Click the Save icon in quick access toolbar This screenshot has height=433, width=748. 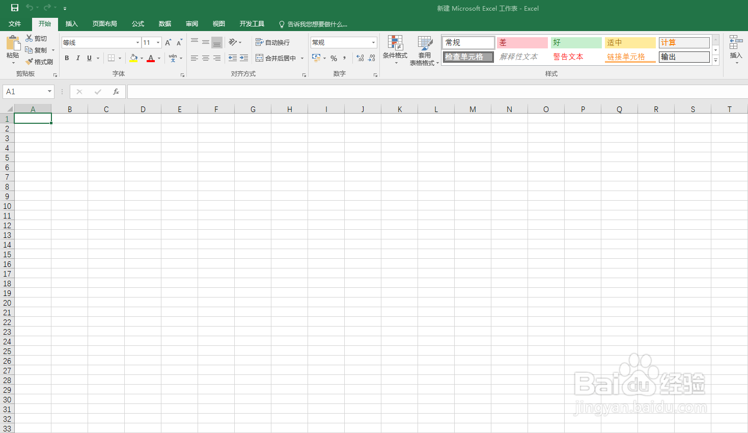[15, 8]
